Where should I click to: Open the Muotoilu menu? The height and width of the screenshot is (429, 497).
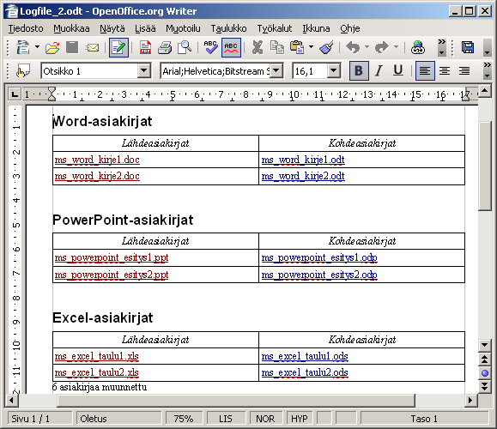[x=183, y=28]
